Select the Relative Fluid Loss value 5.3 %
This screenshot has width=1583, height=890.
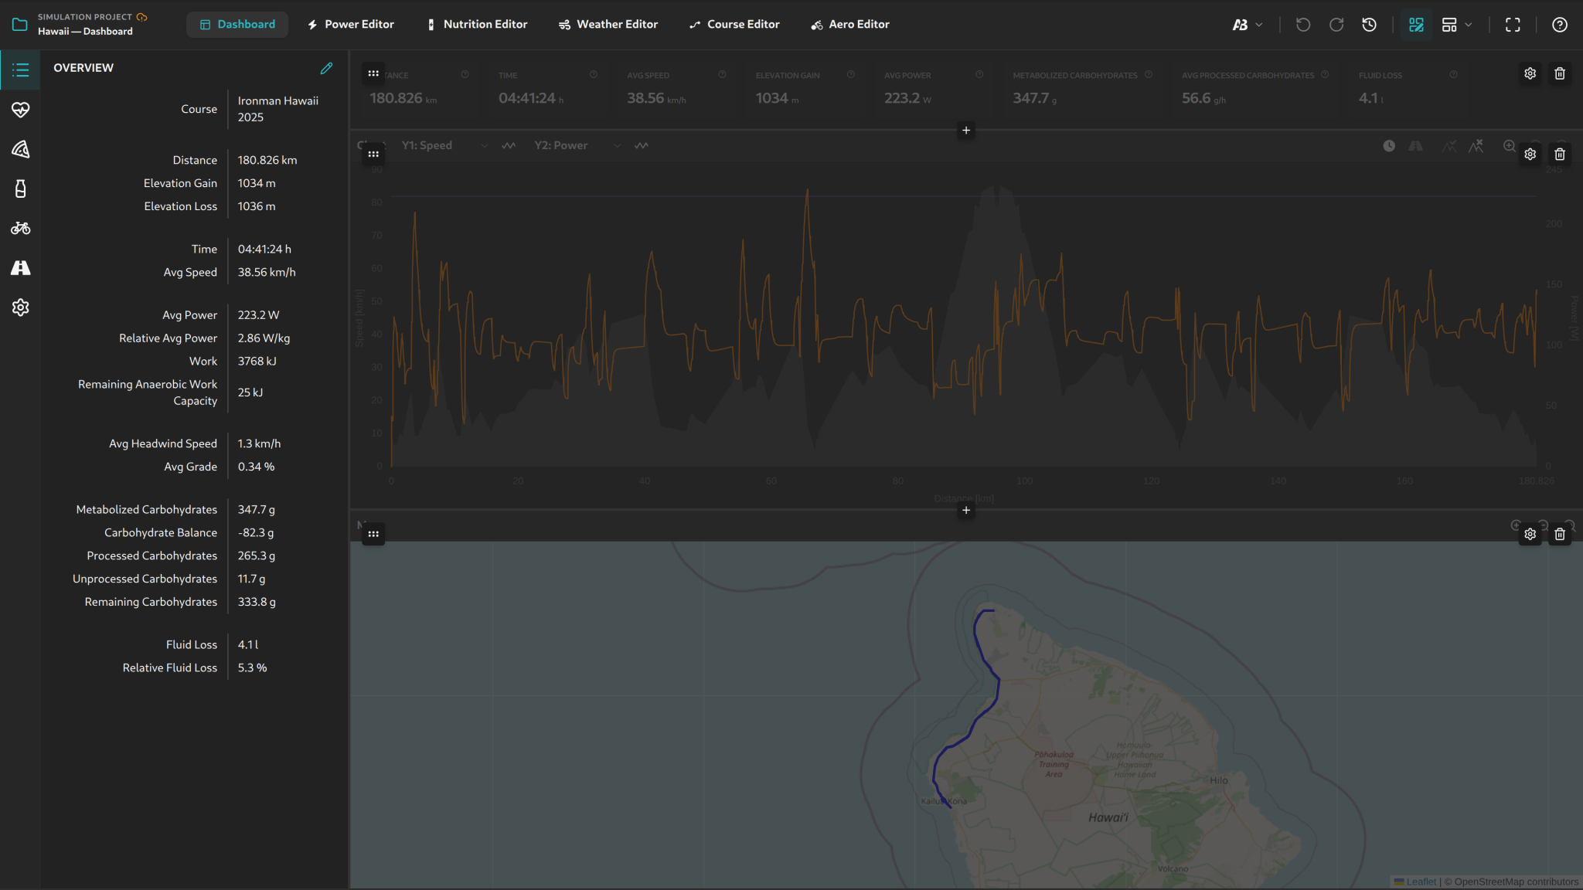(252, 668)
